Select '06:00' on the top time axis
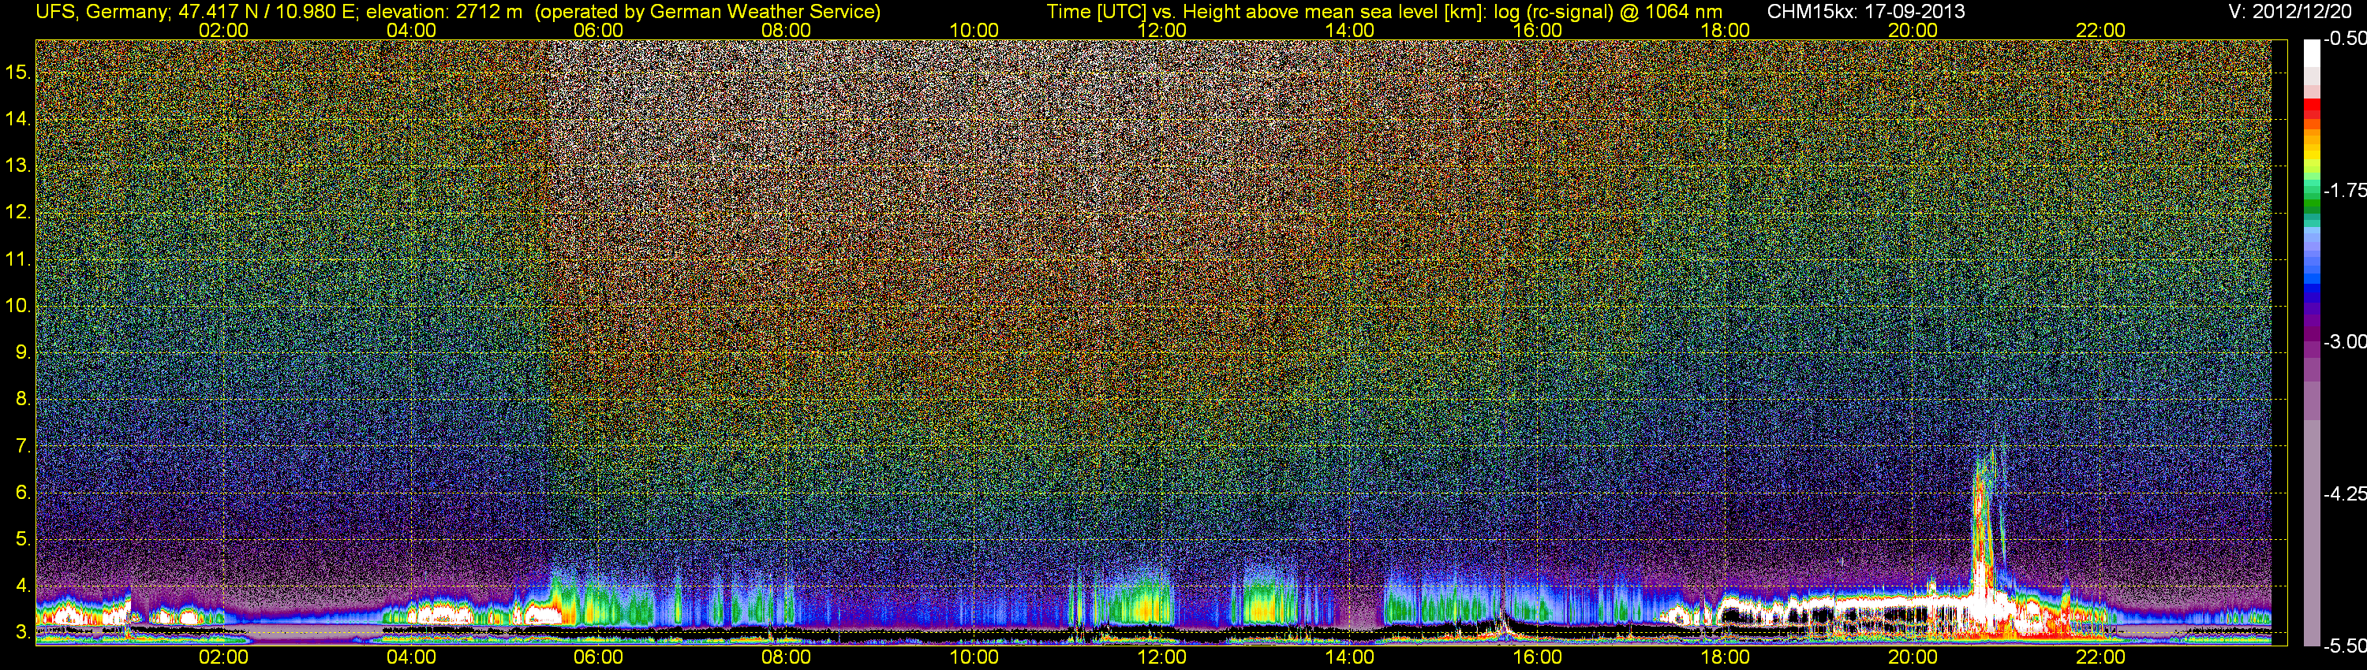 point(598,30)
